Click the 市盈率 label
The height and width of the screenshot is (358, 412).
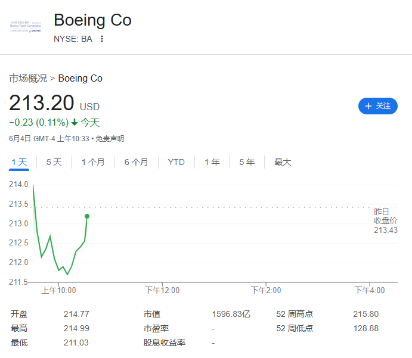(156, 328)
